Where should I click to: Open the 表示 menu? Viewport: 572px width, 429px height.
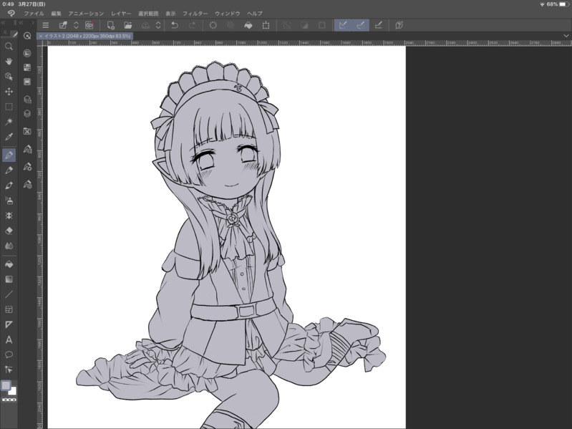[170, 14]
